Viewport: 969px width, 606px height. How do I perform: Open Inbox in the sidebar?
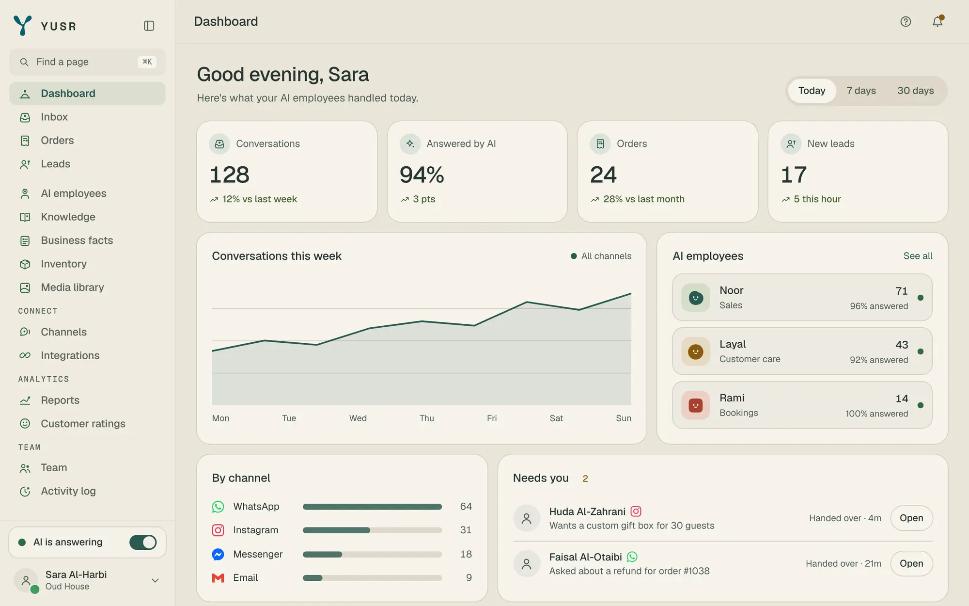coord(87,117)
